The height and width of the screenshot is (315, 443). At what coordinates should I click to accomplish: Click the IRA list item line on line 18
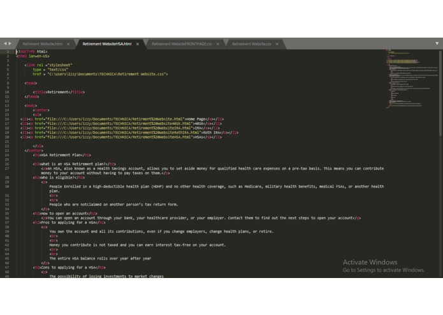(x=120, y=128)
